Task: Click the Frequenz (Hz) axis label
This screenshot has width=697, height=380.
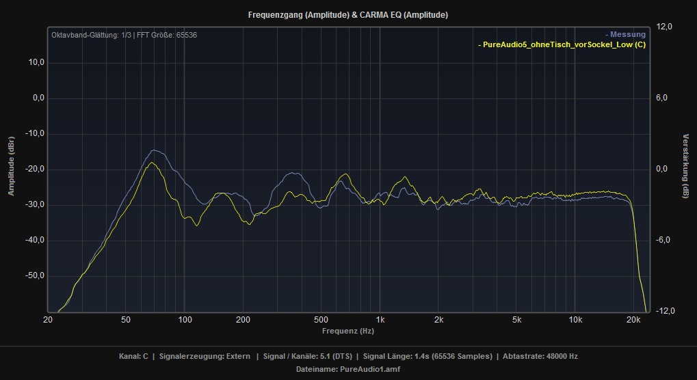Action: pyautogui.click(x=347, y=331)
